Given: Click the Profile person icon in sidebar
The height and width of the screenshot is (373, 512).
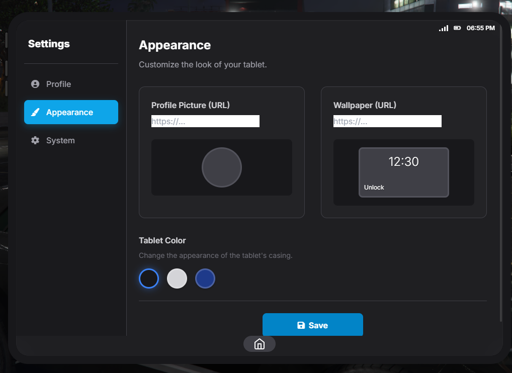Looking at the screenshot, I should pyautogui.click(x=35, y=84).
